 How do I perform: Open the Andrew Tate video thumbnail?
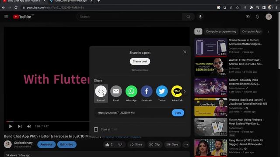tap(211, 67)
